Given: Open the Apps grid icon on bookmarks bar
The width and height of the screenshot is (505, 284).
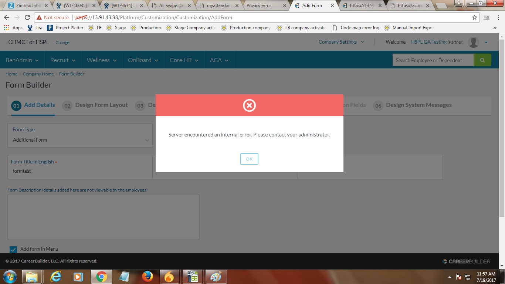Looking at the screenshot, I should [x=6, y=27].
